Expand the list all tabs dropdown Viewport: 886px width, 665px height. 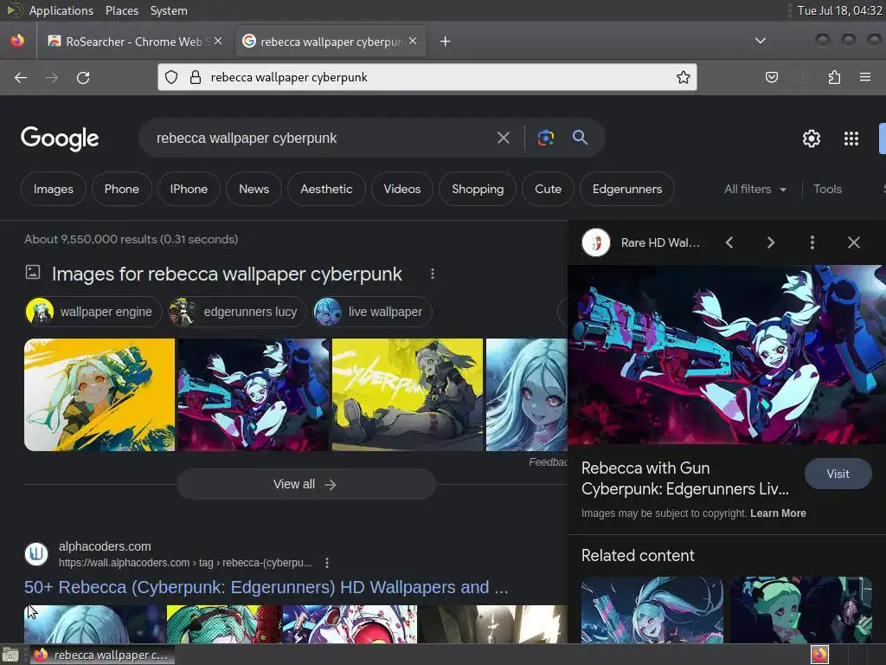point(761,41)
